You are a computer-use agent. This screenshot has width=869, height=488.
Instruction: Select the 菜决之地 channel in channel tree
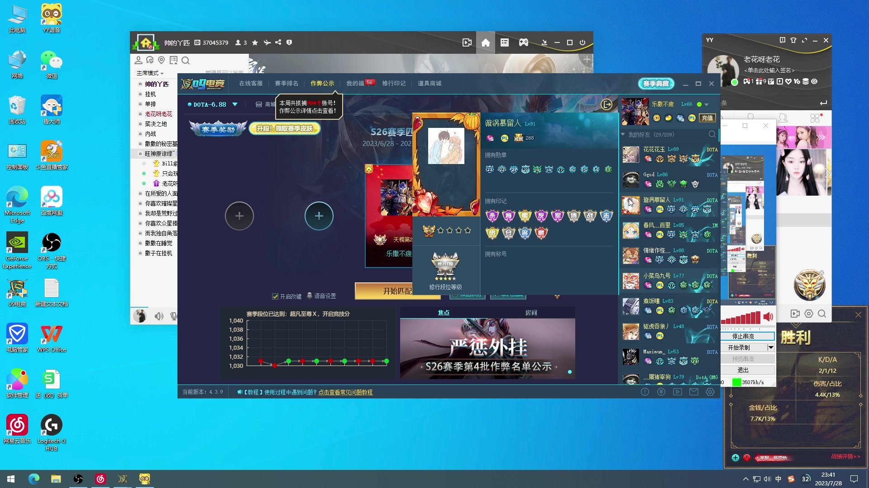pyautogui.click(x=156, y=124)
